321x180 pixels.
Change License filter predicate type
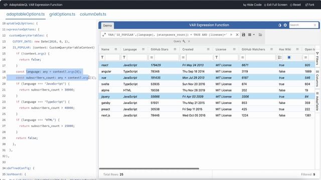click(216, 57)
